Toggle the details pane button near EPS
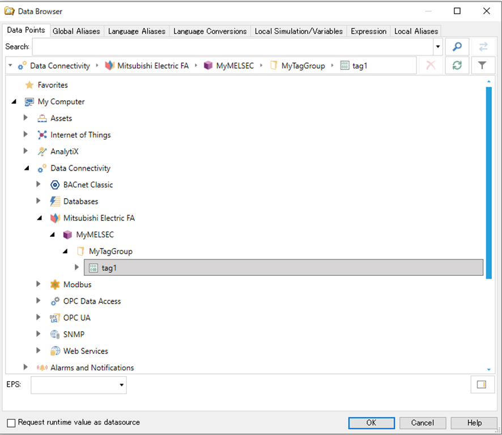This screenshot has width=502, height=435. pyautogui.click(x=482, y=385)
